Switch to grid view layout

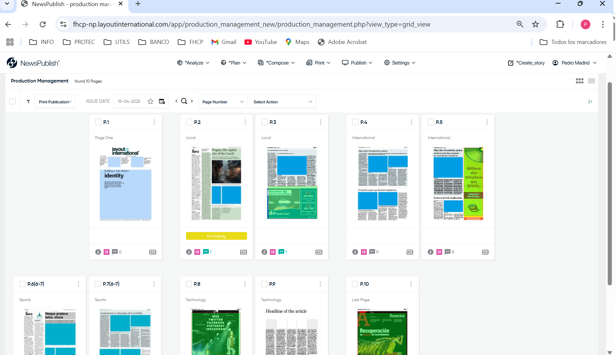point(579,81)
